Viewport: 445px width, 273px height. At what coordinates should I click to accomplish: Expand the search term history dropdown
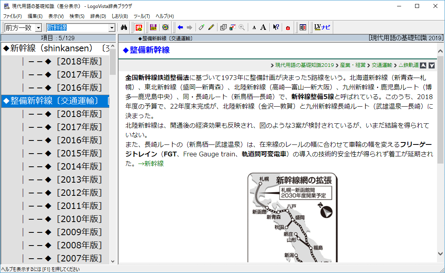112,27
